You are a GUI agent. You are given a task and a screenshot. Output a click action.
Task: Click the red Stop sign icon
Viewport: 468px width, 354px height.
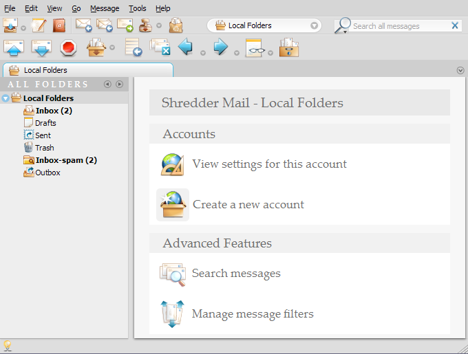[68, 47]
